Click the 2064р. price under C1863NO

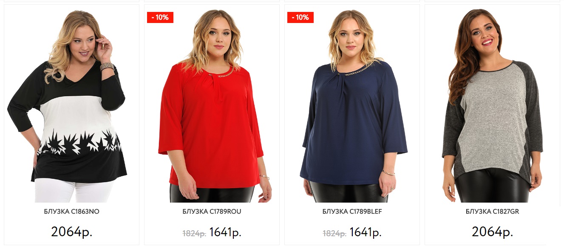[71, 232]
